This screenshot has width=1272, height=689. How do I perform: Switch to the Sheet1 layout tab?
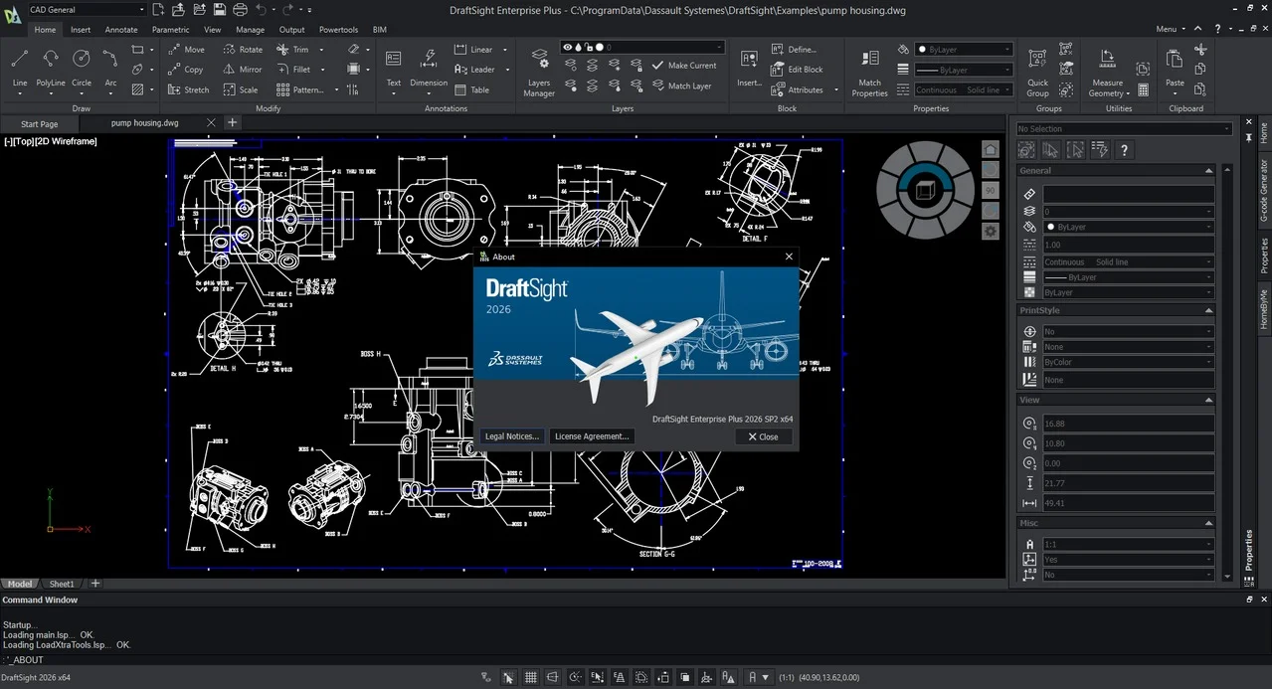62,584
